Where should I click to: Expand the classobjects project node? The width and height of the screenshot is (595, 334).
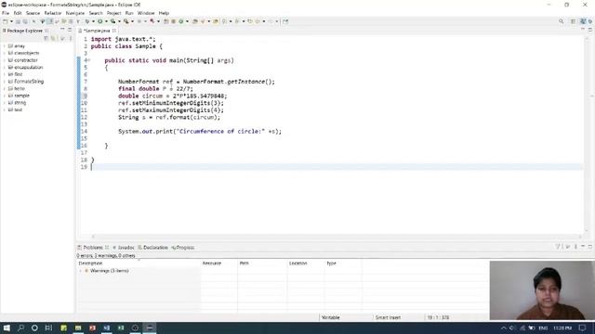(x=4, y=53)
